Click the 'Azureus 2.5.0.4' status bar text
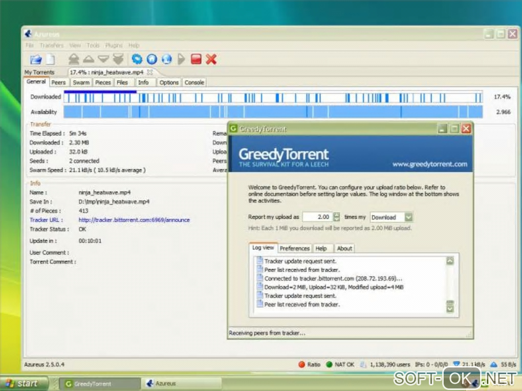 [45, 364]
